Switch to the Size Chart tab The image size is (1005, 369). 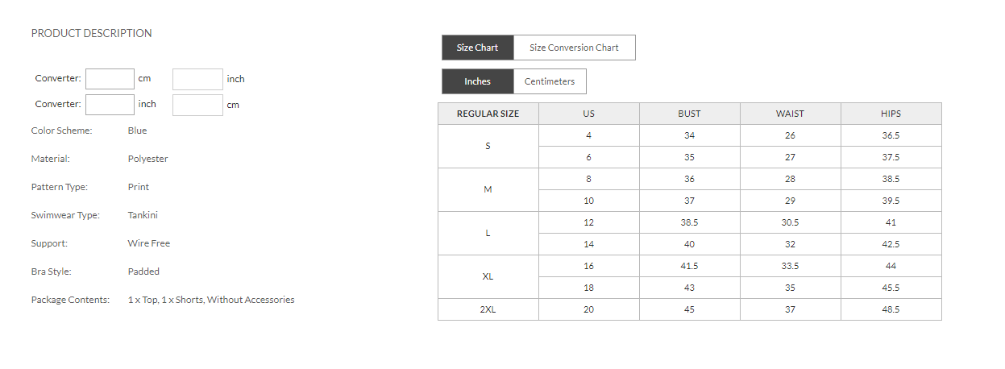coord(477,48)
